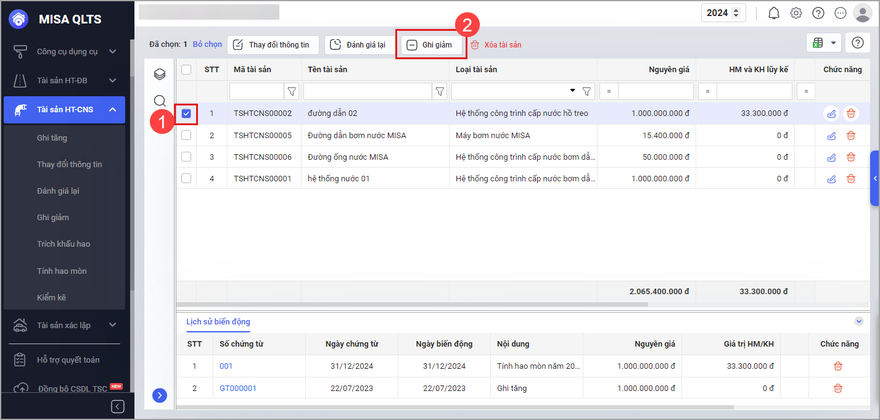The height and width of the screenshot is (420, 880).
Task: Delete history entry GT000001 with trash icon
Action: tap(838, 388)
